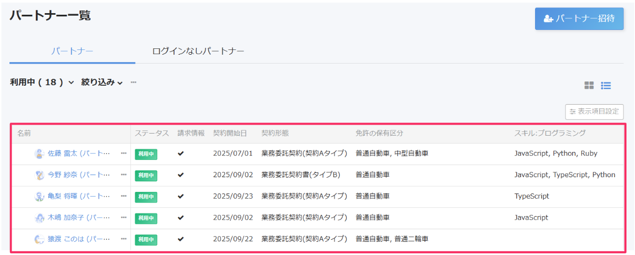Open partner 亀梨 将暉 profile link
Screen dimensions: 635x255
pyautogui.click(x=79, y=196)
